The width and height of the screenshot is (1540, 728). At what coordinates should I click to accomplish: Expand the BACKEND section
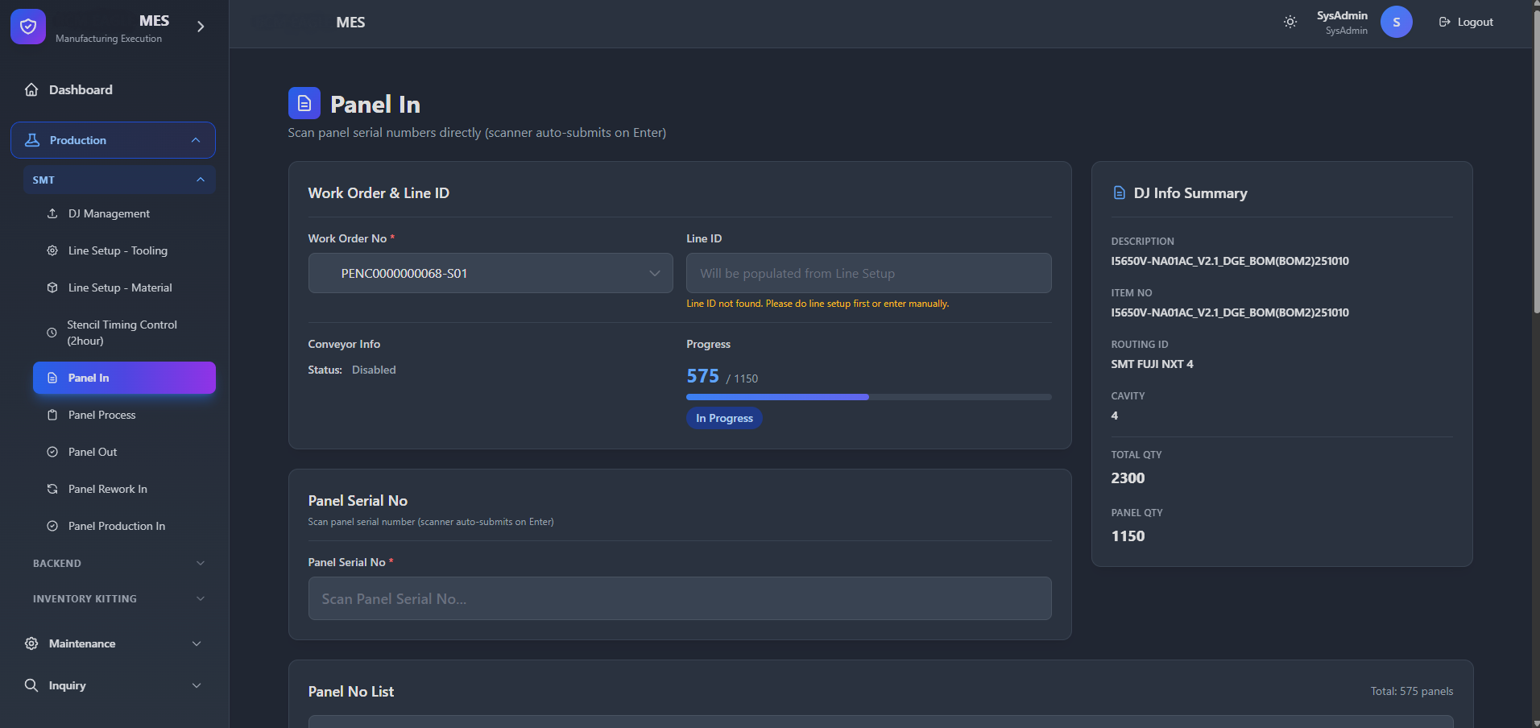[x=119, y=563]
